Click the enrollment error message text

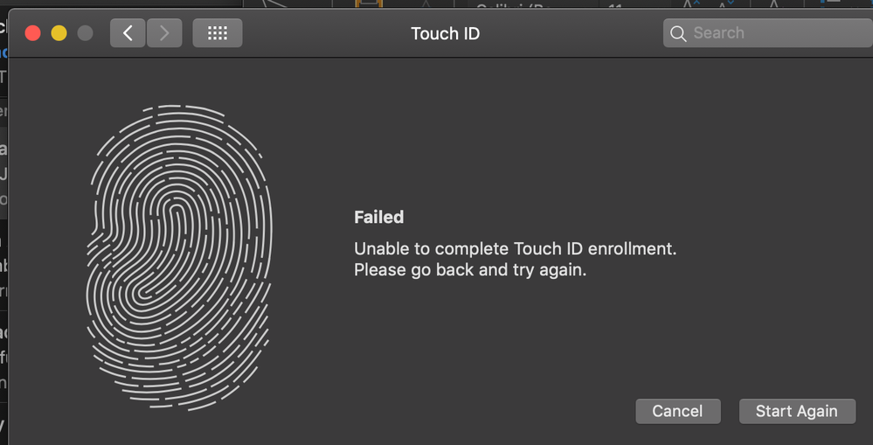tap(515, 259)
